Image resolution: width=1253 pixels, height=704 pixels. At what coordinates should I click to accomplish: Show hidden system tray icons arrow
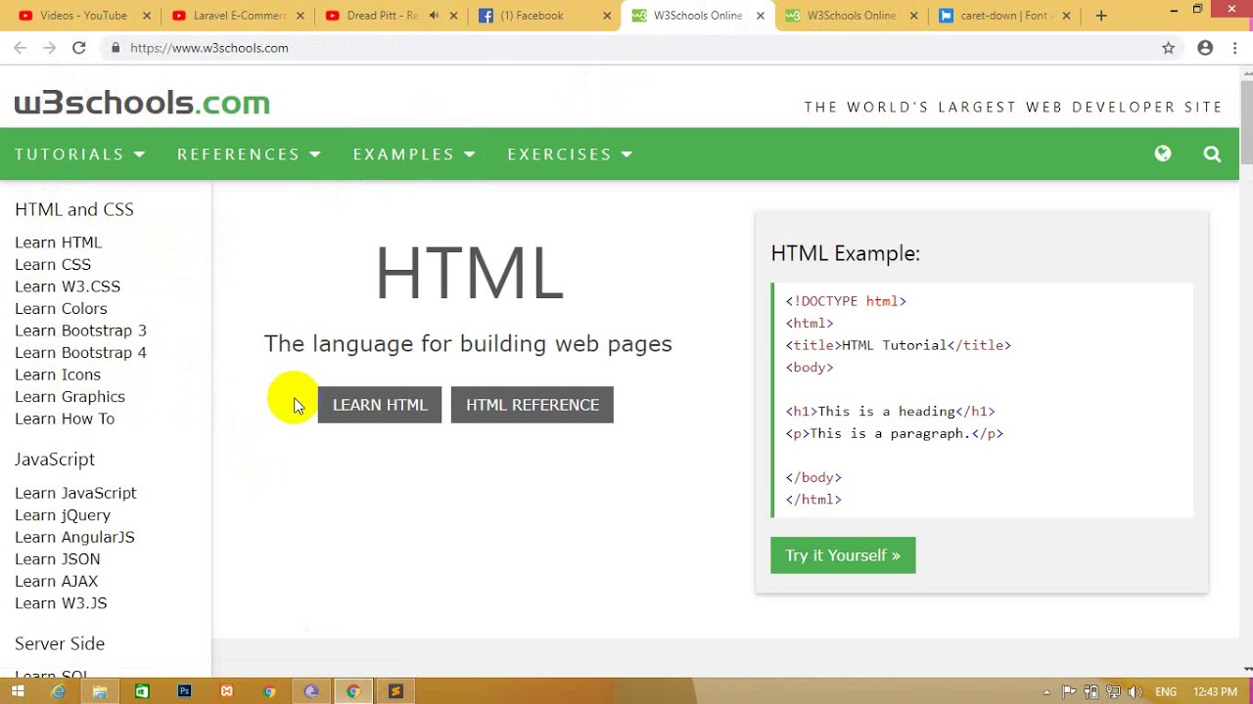1047,692
